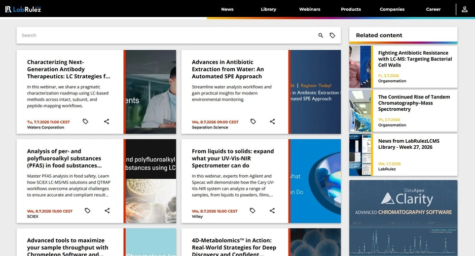Click the Search input field

coord(167,35)
